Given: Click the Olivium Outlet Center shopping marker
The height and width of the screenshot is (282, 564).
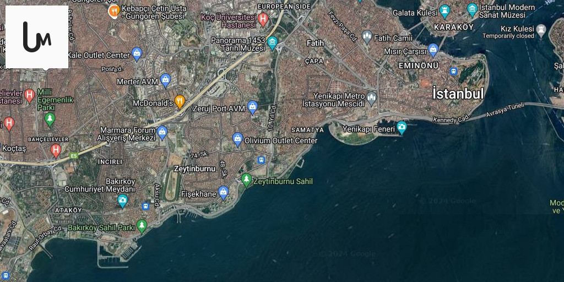Looking at the screenshot, I should click(x=237, y=139).
